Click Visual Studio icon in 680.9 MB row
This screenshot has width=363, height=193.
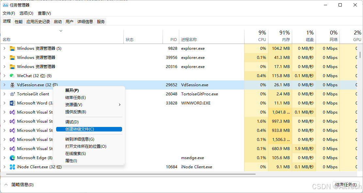[x=12, y=149]
